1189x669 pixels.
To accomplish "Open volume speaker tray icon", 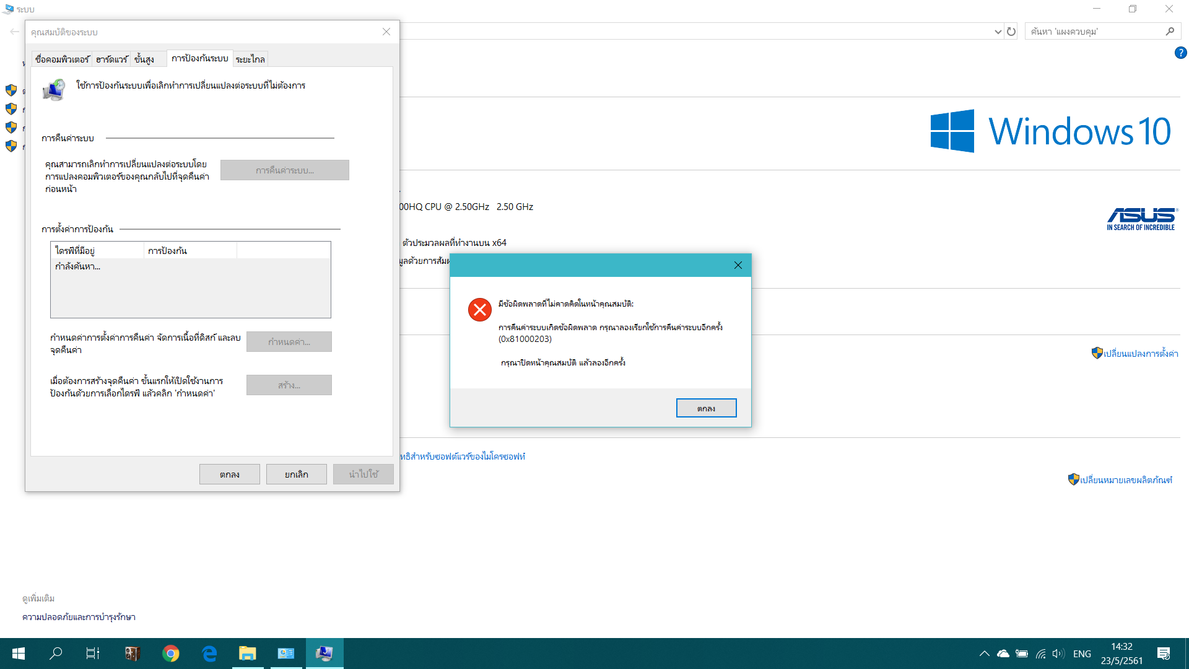I will pos(1058,654).
